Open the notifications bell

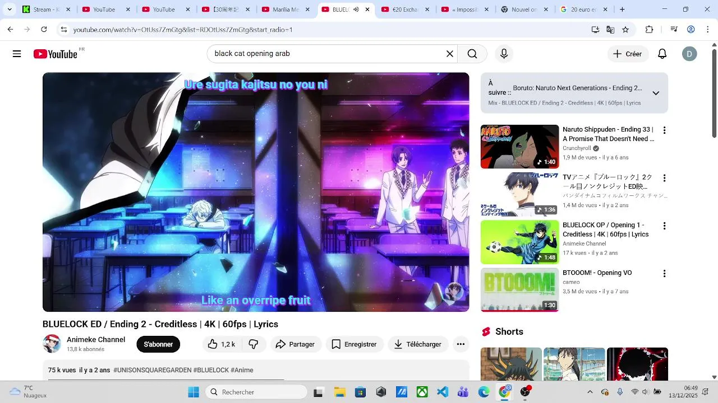(662, 54)
